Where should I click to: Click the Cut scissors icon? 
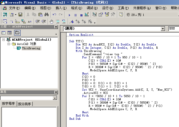[28, 15]
